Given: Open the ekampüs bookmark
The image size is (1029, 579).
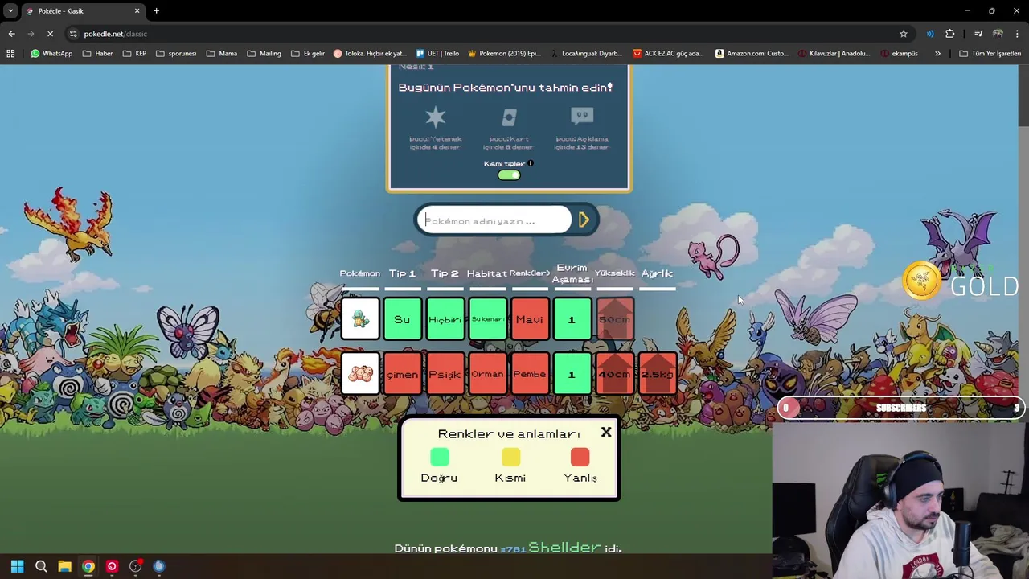Looking at the screenshot, I should pos(900,54).
